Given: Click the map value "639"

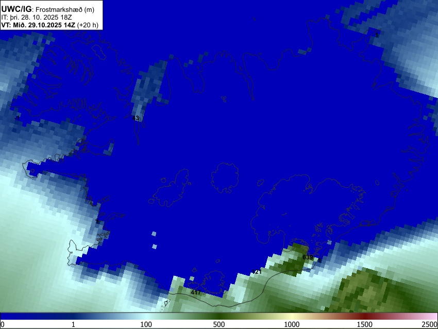Looking at the screenshot, I should (308, 257).
